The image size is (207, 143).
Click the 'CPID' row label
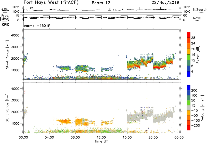(x=6, y=25)
